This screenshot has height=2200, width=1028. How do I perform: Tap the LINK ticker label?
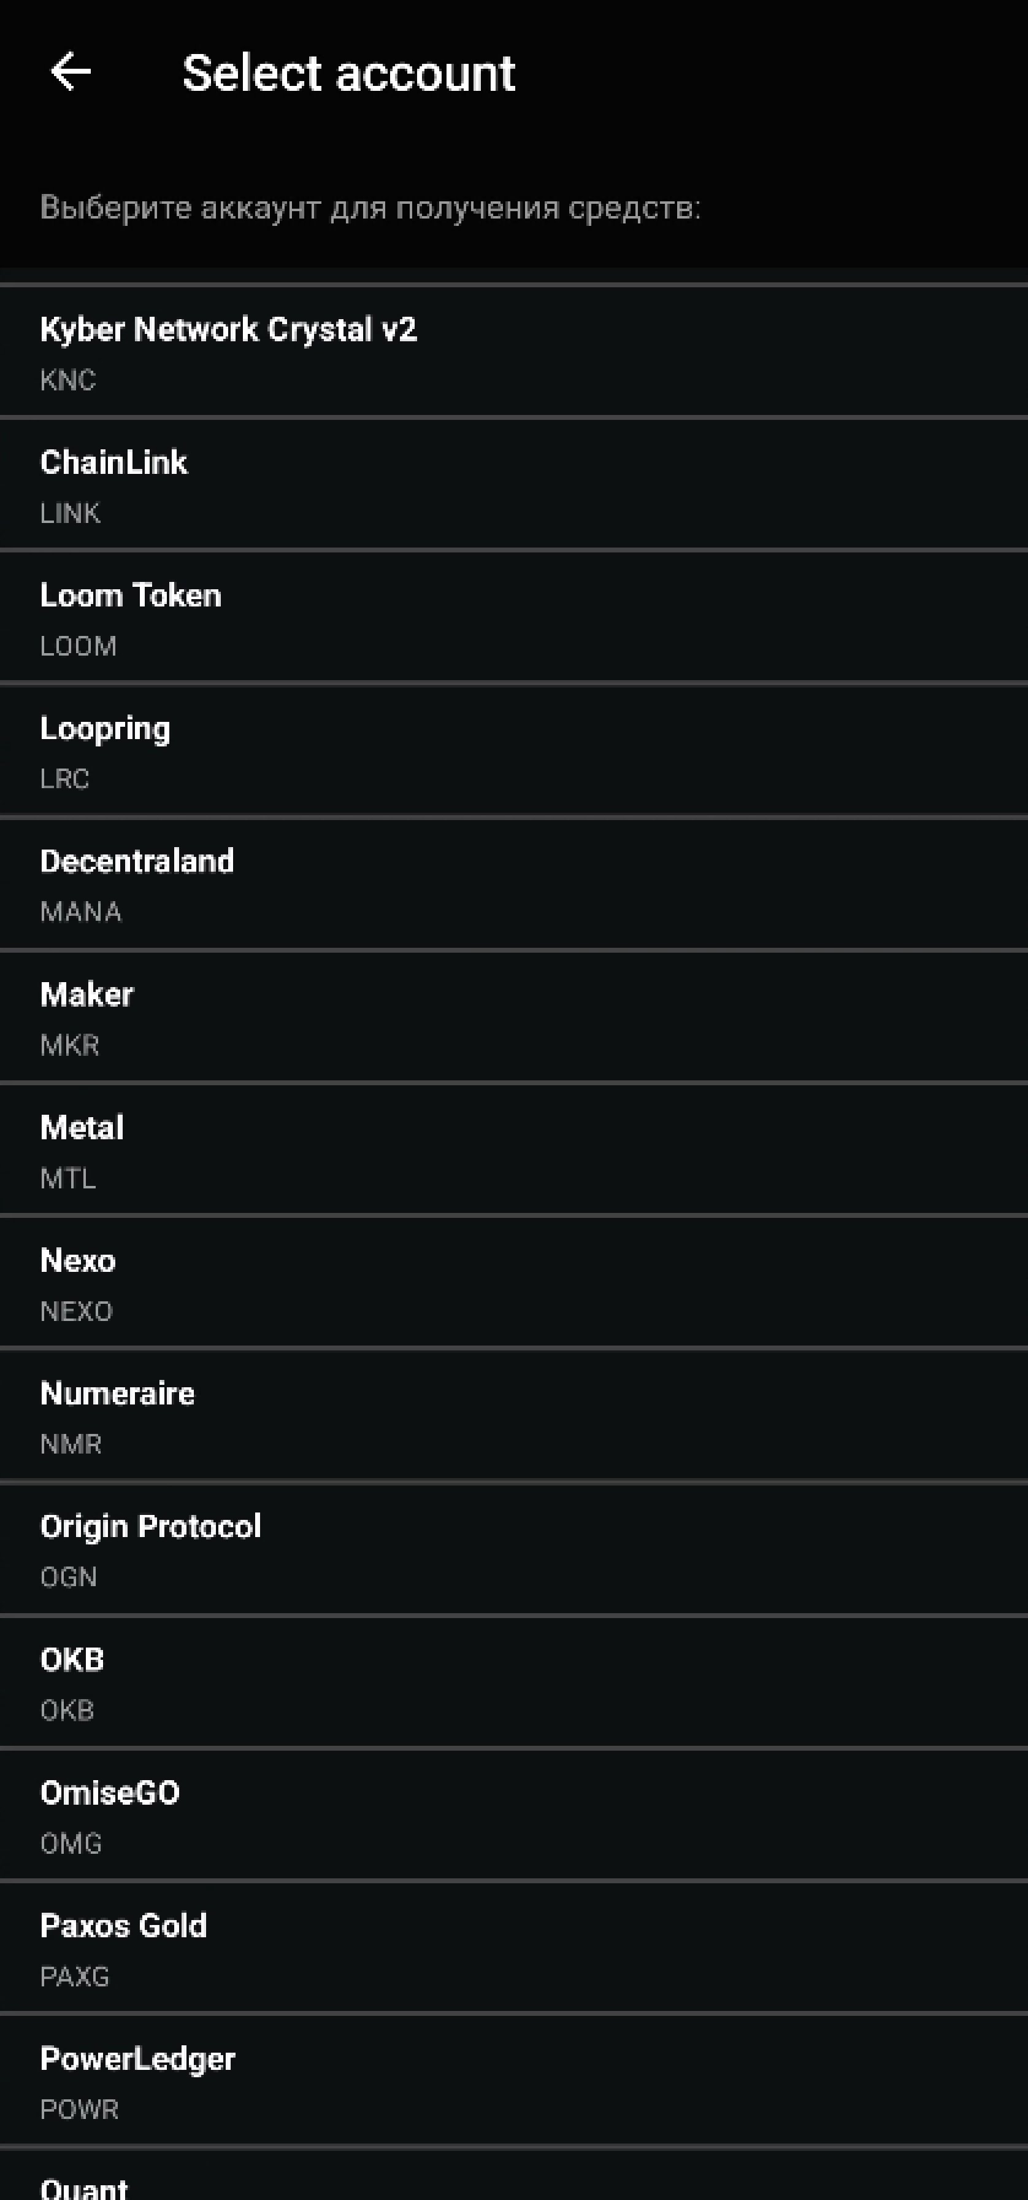coord(70,513)
